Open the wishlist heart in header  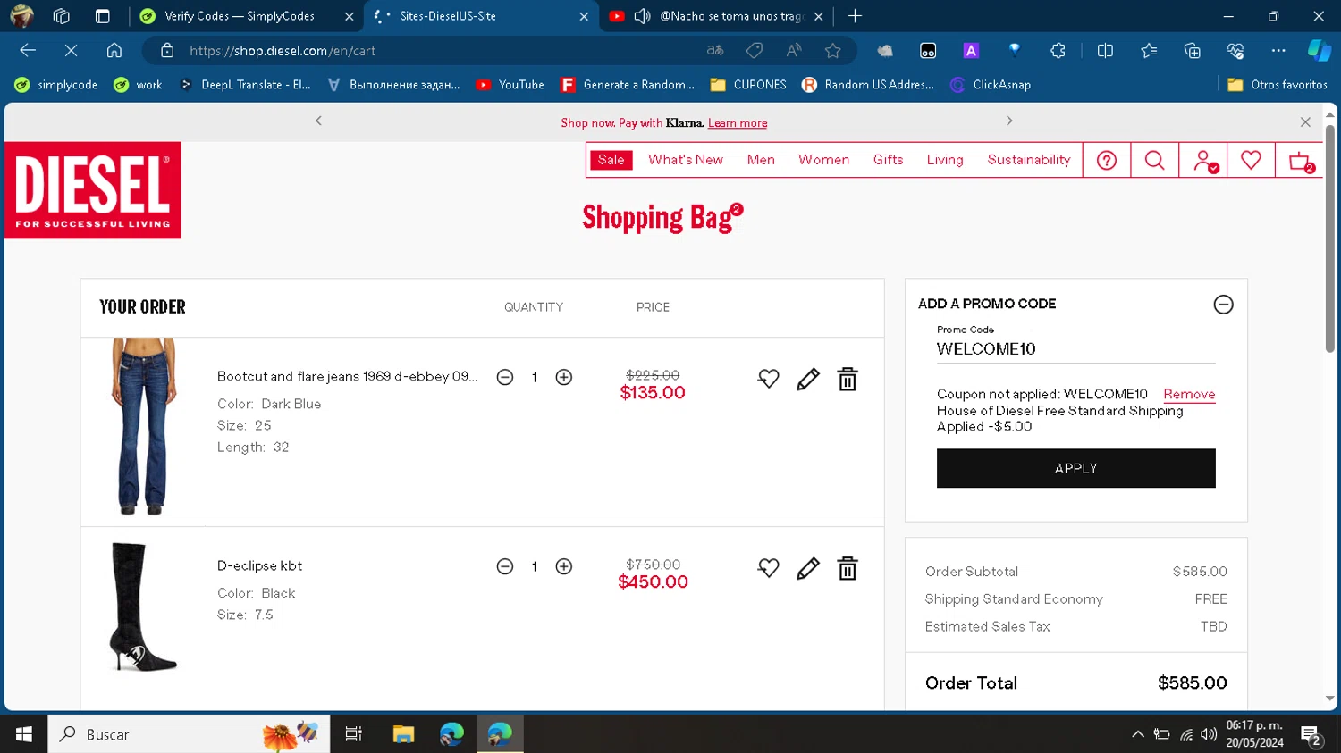(1251, 160)
